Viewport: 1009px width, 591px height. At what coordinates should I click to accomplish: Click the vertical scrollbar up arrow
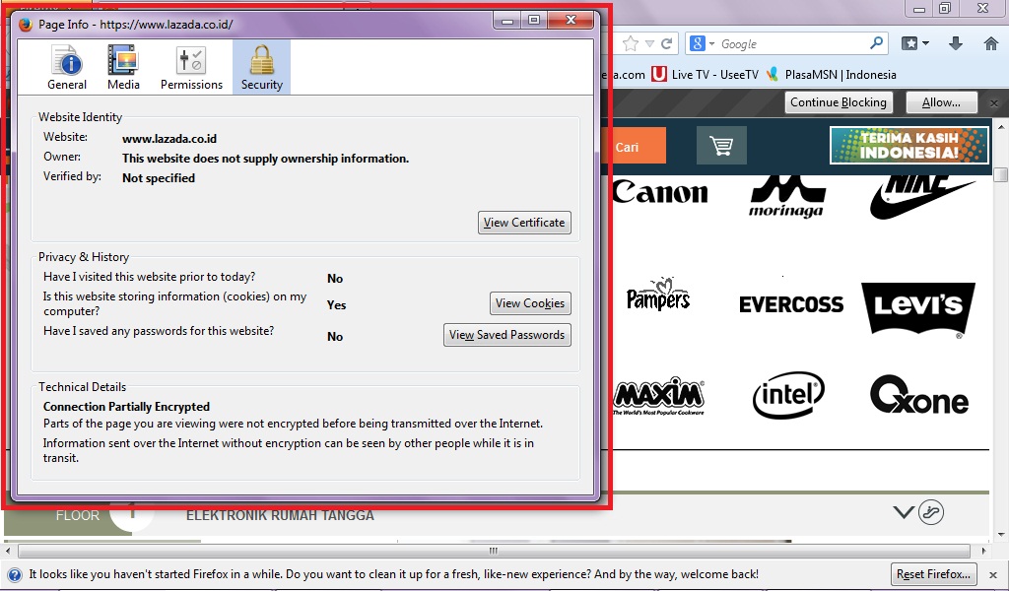[1001, 127]
